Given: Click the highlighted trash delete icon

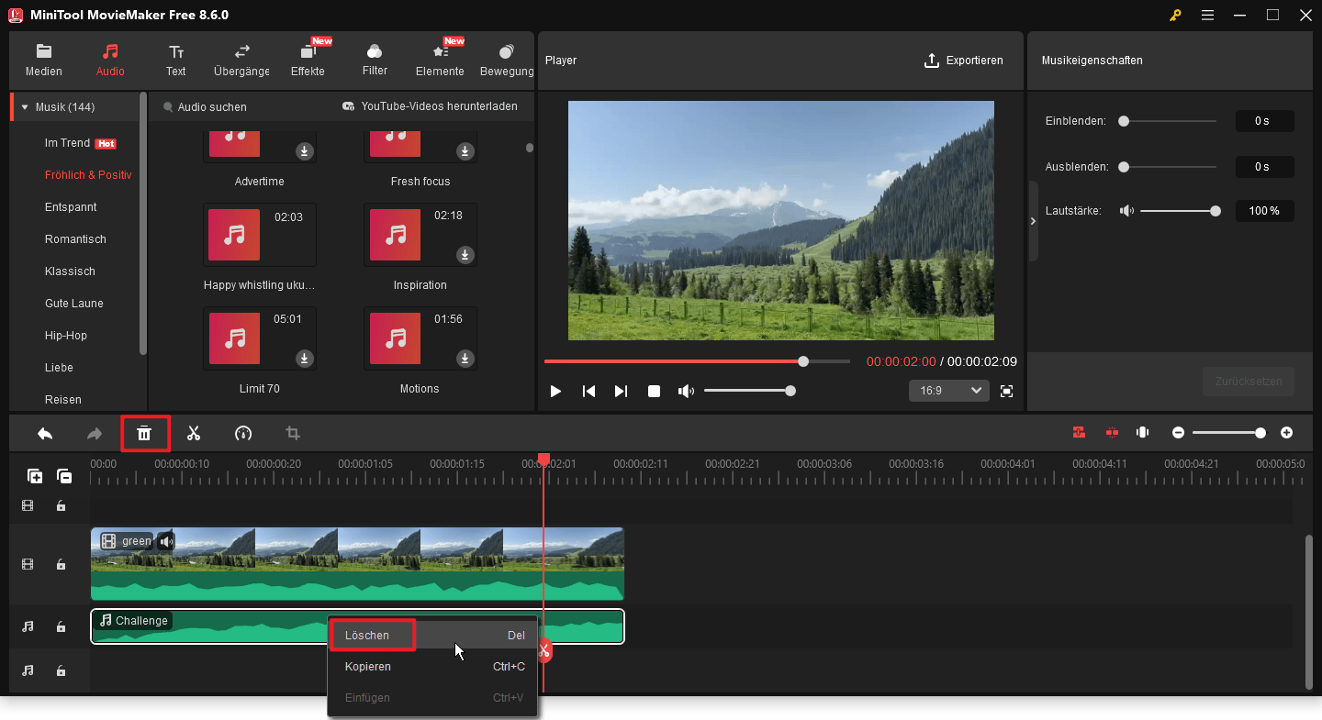Looking at the screenshot, I should point(145,433).
